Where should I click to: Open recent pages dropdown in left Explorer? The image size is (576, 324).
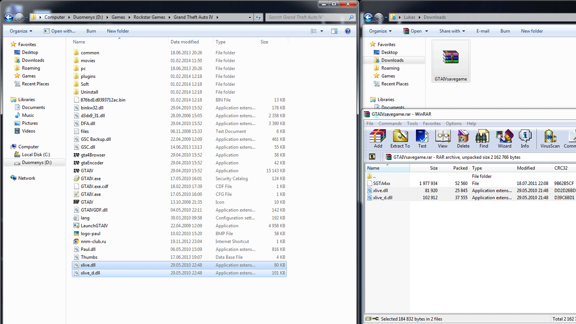27,17
